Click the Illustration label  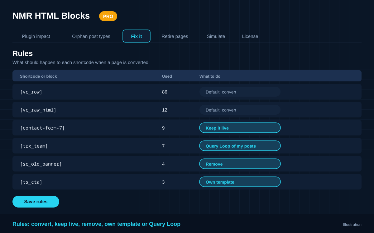coord(352,224)
